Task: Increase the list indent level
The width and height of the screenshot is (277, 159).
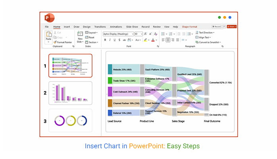Action: tap(184, 34)
